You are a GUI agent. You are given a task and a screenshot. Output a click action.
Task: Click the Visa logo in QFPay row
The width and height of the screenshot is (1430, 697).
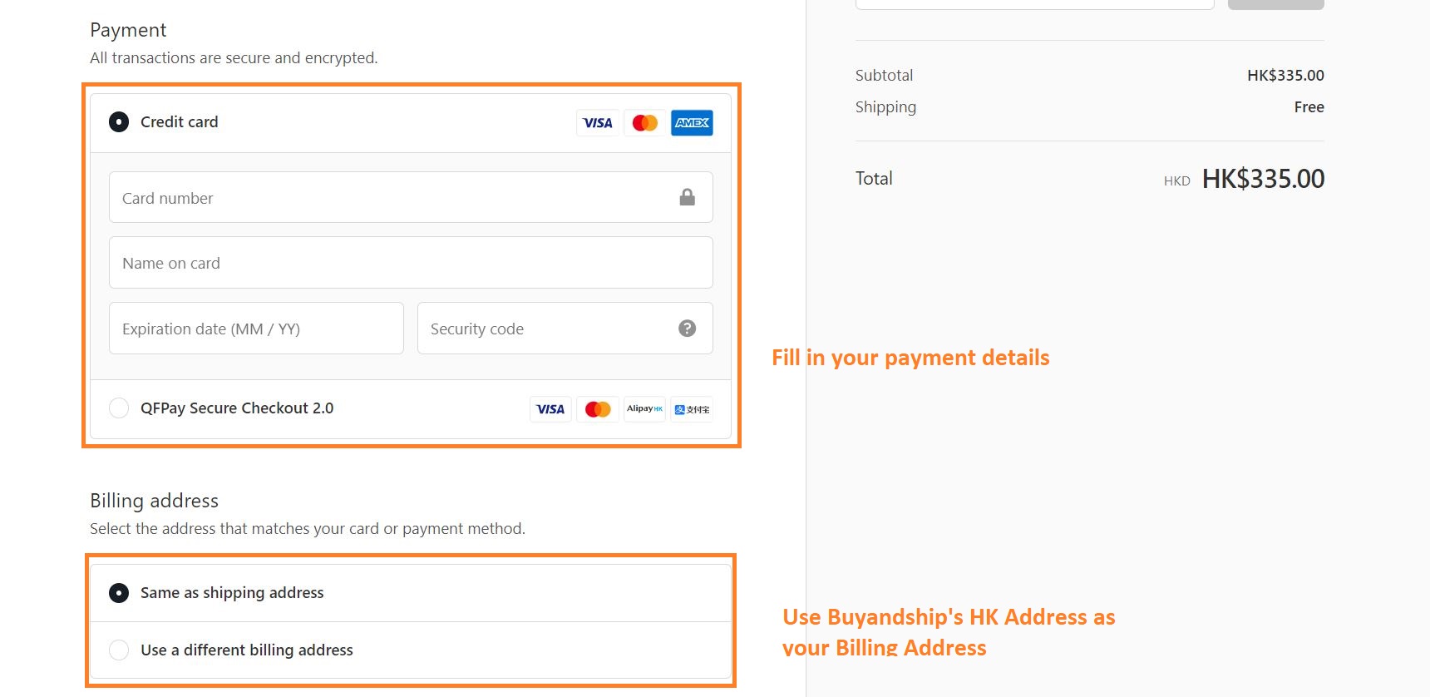point(550,409)
